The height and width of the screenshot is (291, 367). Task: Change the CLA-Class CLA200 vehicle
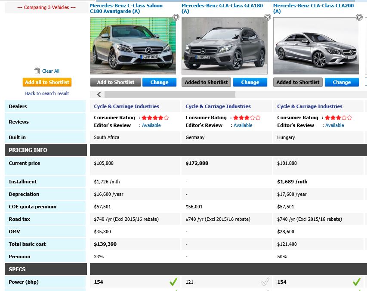point(342,82)
